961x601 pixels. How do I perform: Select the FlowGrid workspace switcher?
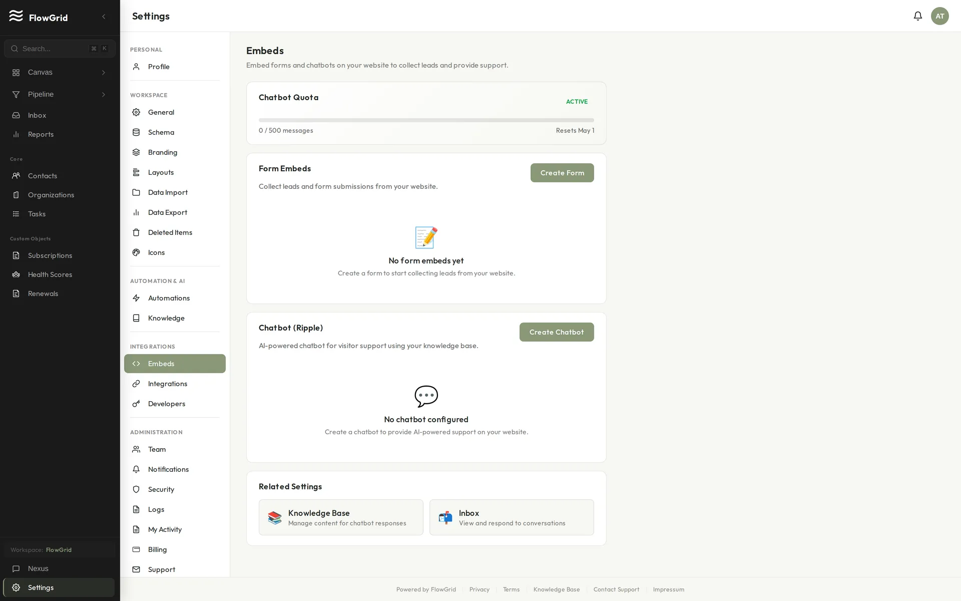pyautogui.click(x=60, y=550)
